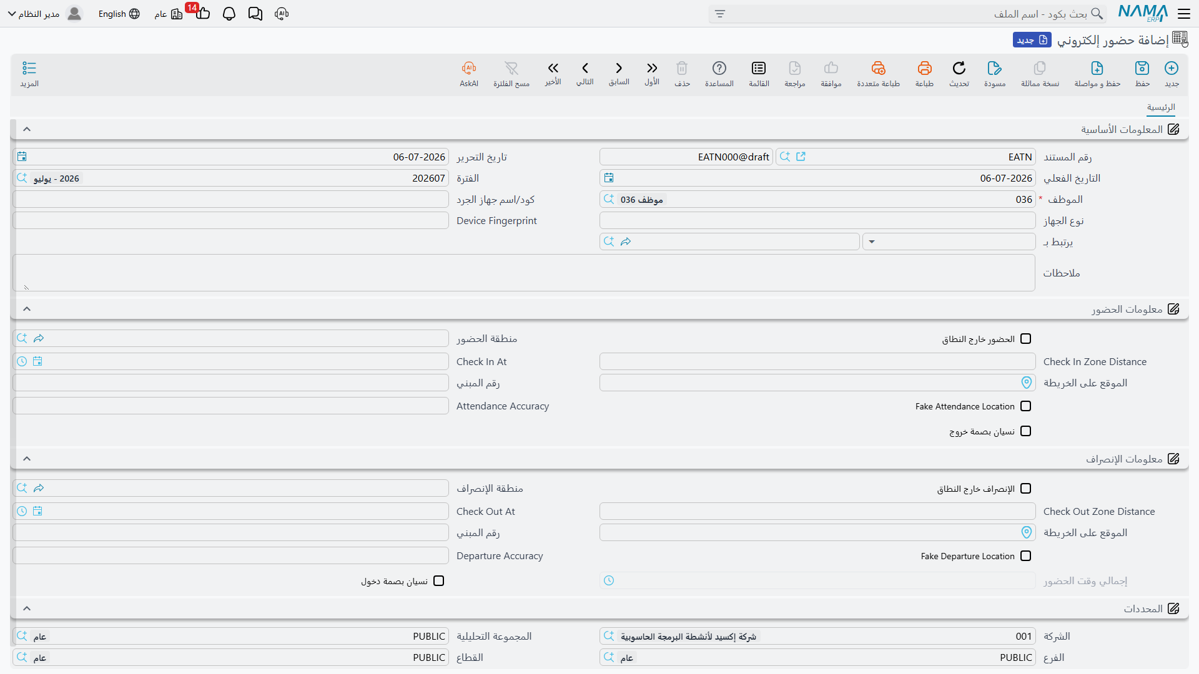This screenshot has width=1199, height=674.
Task: Open the AI head icon in top bar
Action: tap(282, 14)
